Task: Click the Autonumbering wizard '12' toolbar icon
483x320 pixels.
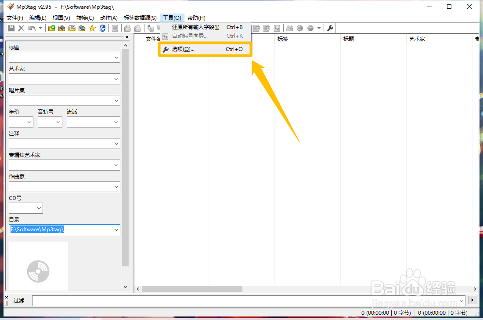Action: (277, 28)
